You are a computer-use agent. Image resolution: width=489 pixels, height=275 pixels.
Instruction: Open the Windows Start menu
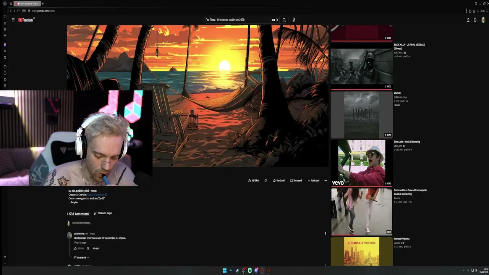(x=225, y=270)
